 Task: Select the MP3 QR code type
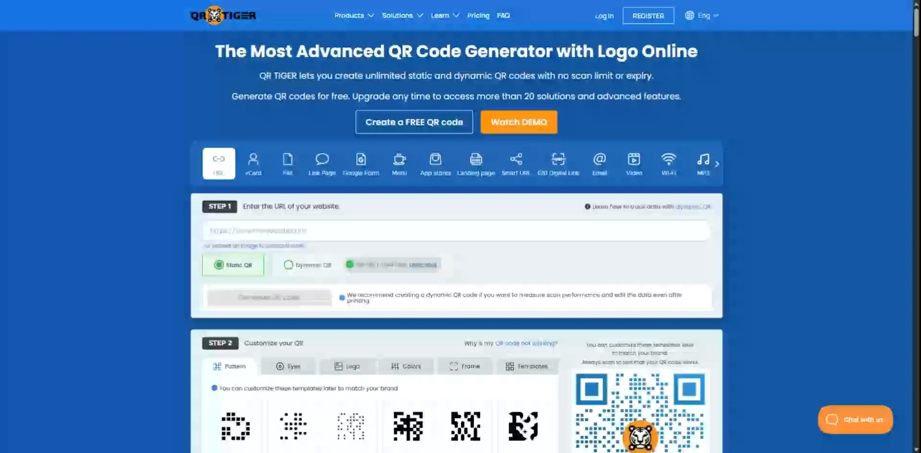pyautogui.click(x=703, y=164)
